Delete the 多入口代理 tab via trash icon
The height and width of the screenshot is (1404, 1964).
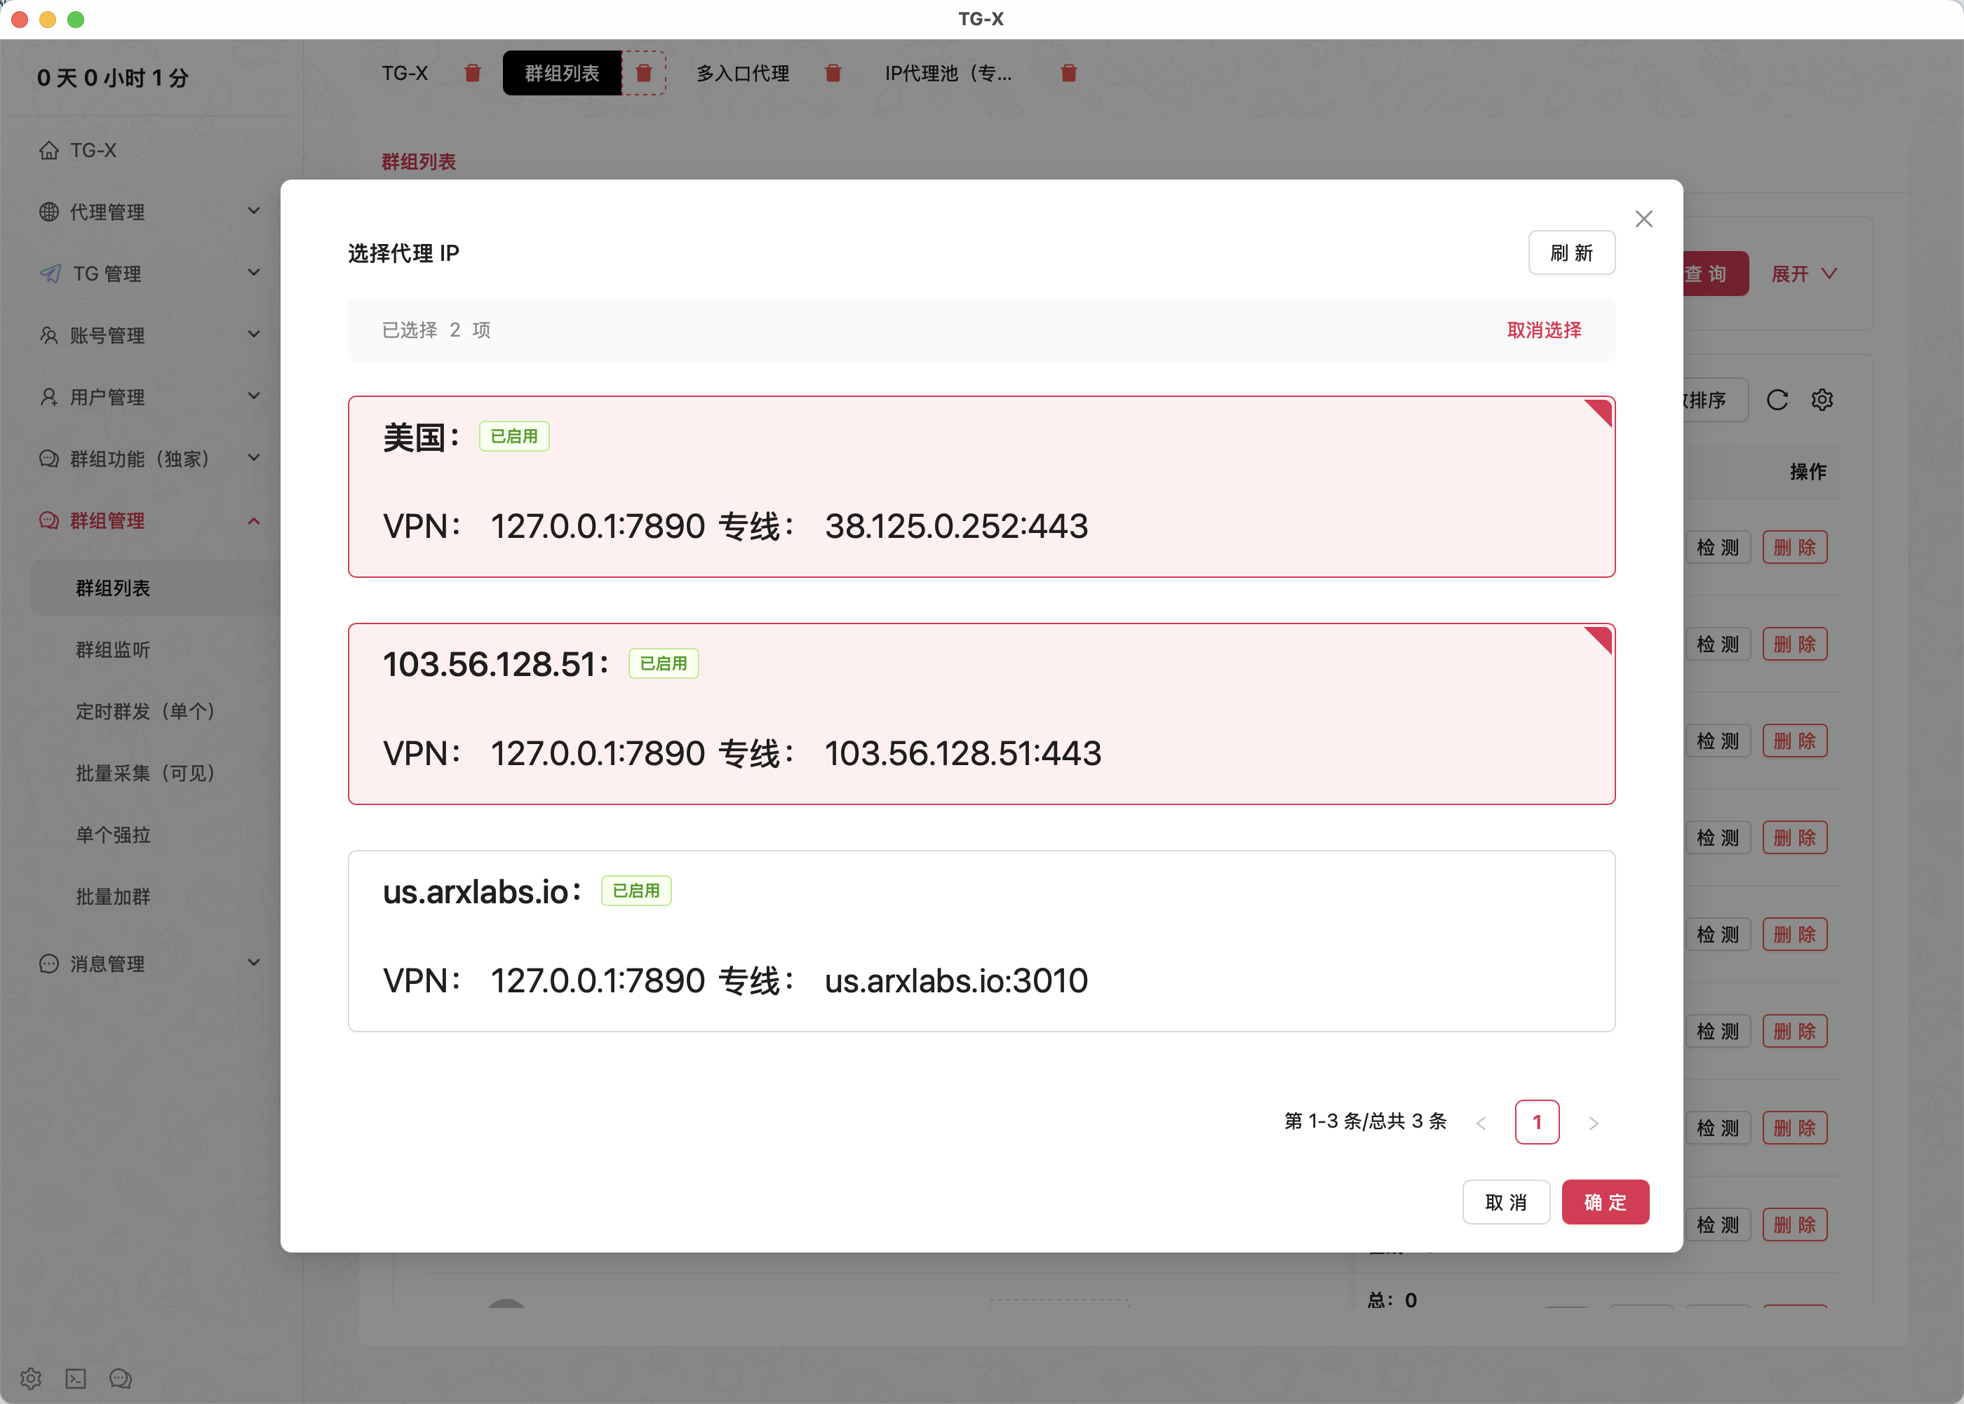click(833, 74)
